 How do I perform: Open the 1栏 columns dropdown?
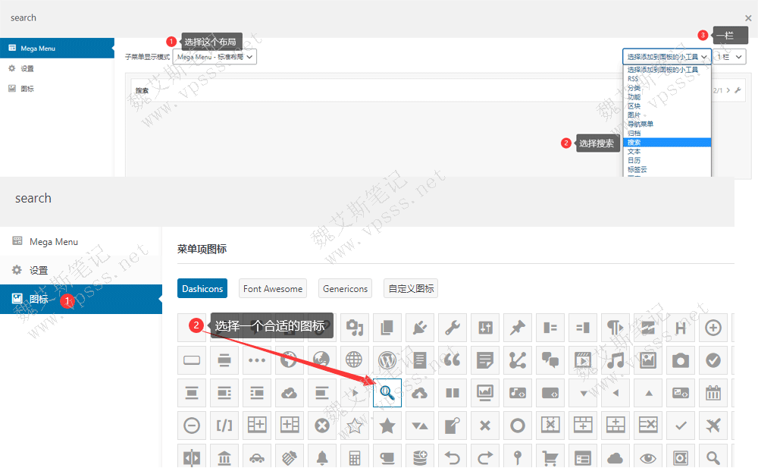pos(729,57)
